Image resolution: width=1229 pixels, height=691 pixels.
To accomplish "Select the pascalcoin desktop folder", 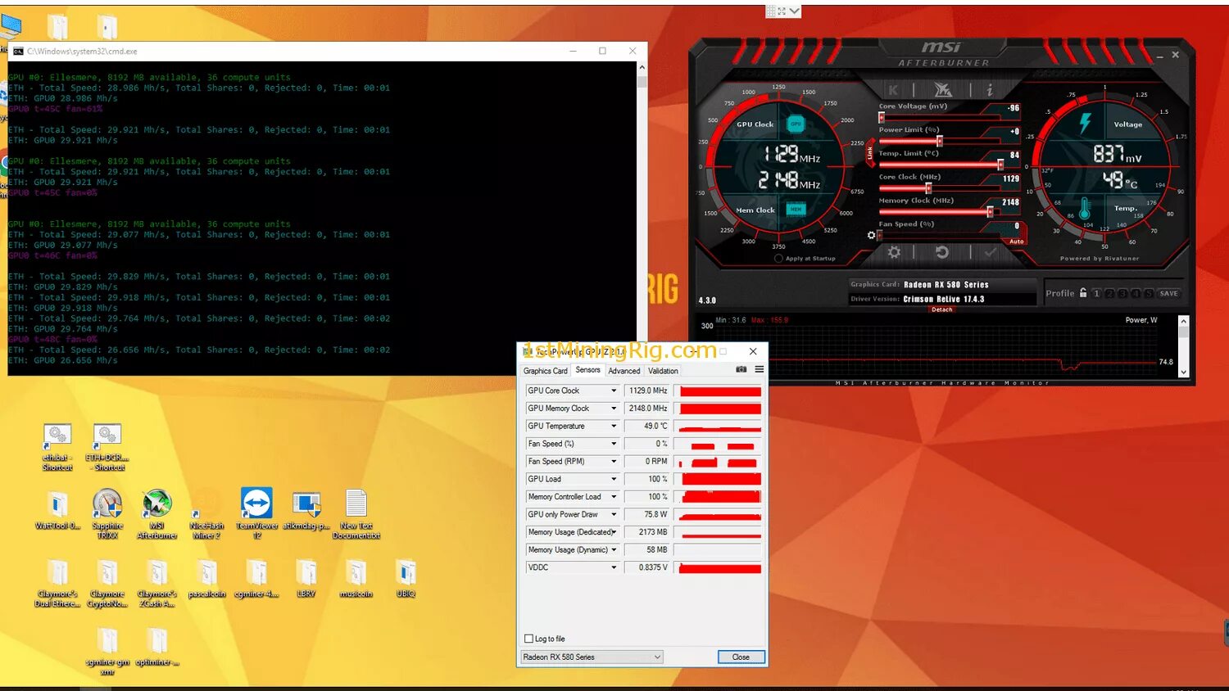I will coord(206,578).
